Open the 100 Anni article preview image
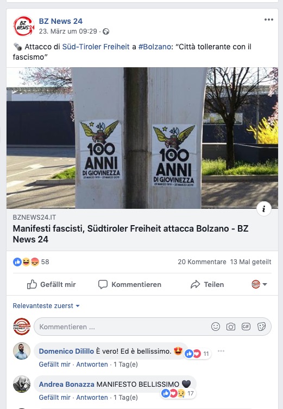This screenshot has width=283, height=409. pos(142,138)
